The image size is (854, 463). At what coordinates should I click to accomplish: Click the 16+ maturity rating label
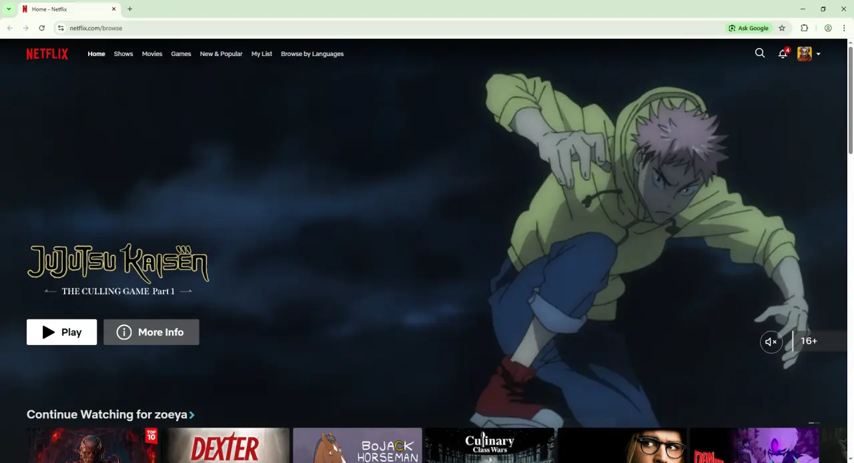click(x=809, y=341)
